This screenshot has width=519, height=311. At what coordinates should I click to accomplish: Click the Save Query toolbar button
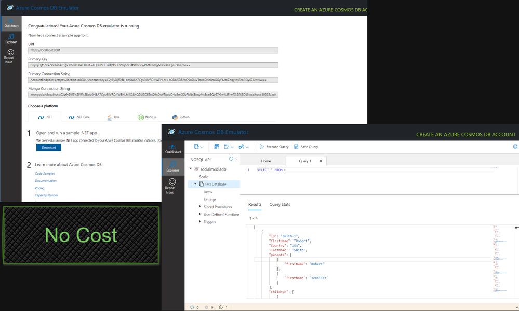pyautogui.click(x=306, y=147)
